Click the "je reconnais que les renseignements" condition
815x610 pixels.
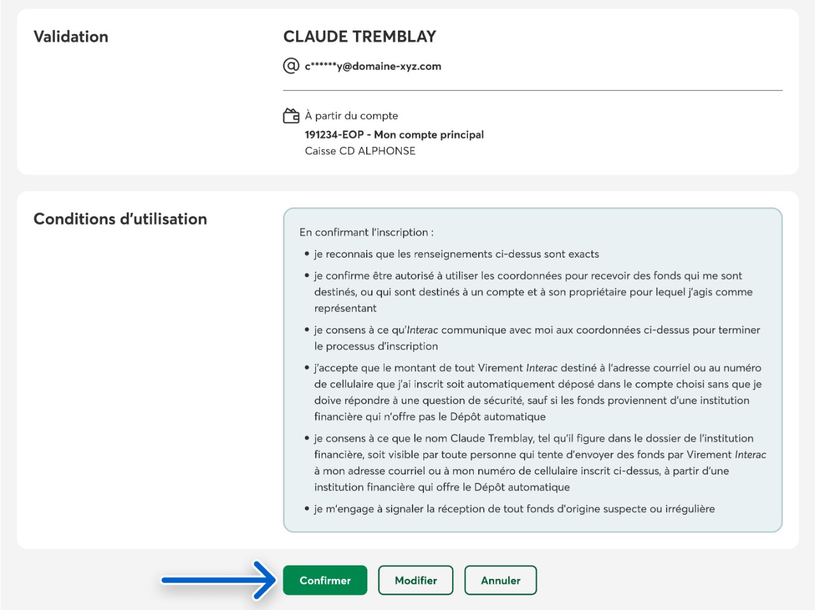[x=456, y=254]
